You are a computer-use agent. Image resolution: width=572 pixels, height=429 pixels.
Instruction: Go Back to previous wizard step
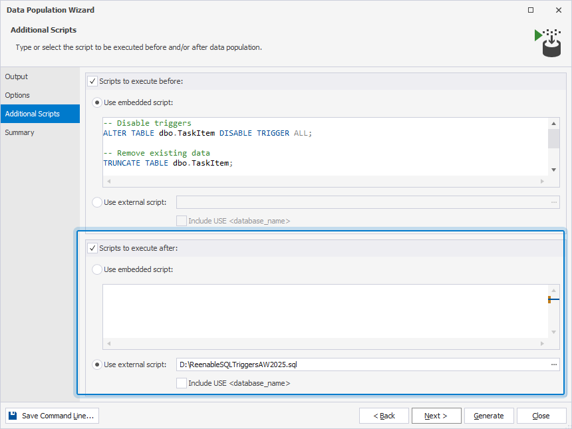click(x=384, y=416)
